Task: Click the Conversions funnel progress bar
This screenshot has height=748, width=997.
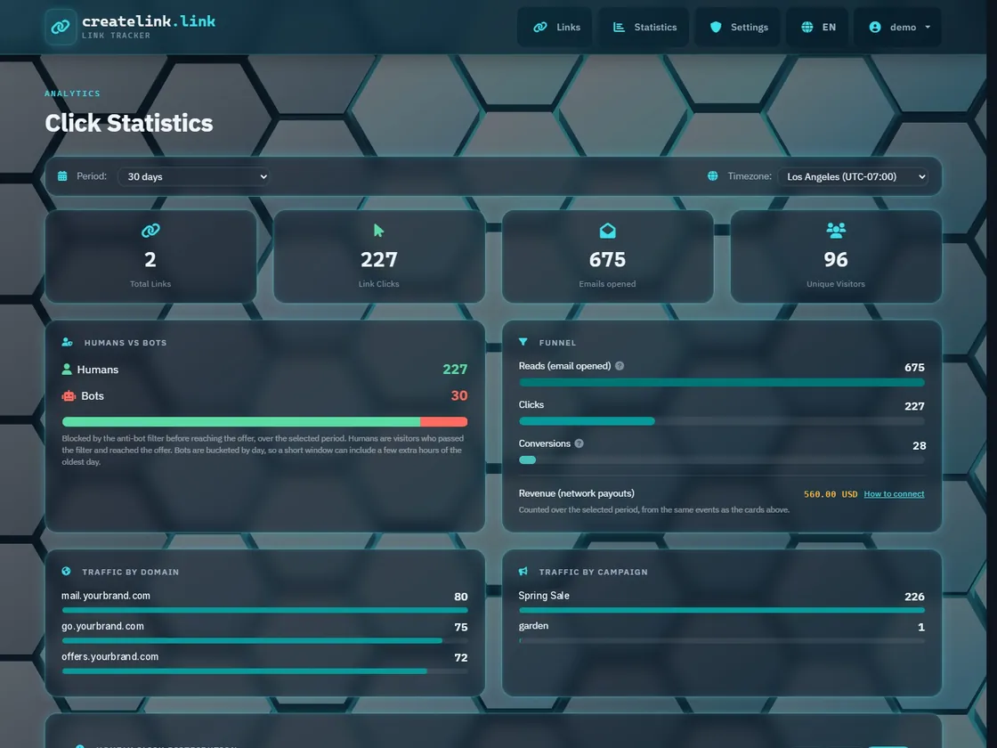Action: tap(722, 459)
